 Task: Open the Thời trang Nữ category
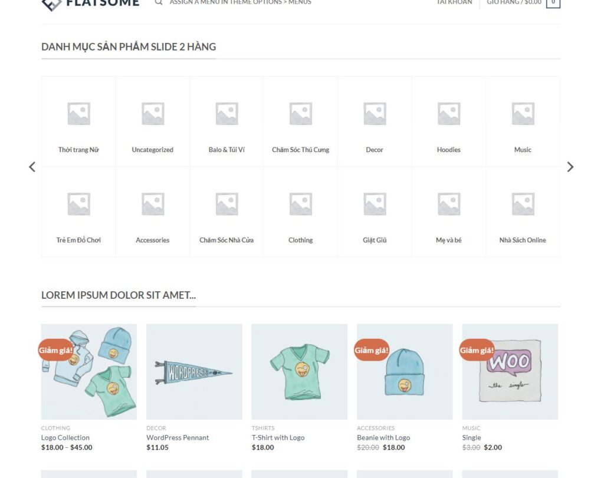[78, 150]
